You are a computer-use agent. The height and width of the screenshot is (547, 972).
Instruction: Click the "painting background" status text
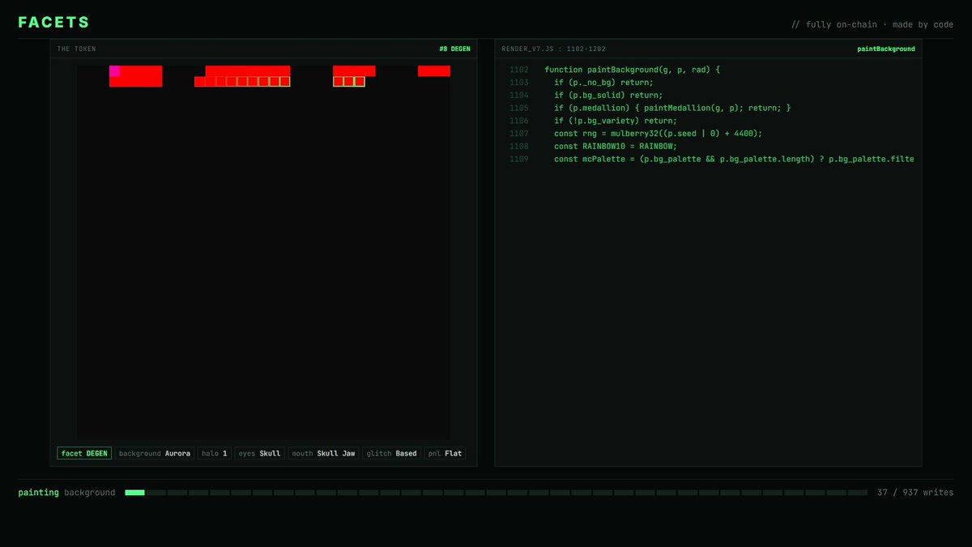pos(66,493)
